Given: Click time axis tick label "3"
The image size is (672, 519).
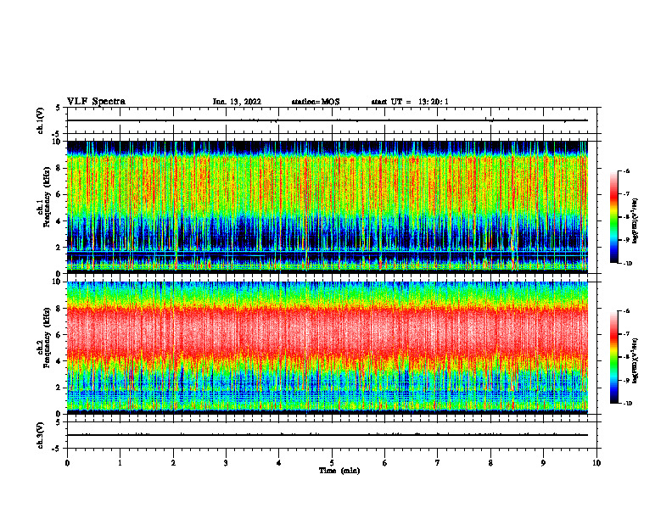Looking at the screenshot, I should pos(226,463).
